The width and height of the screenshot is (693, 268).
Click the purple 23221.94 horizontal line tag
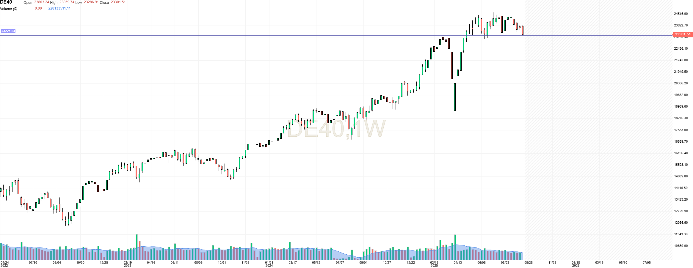point(8,31)
